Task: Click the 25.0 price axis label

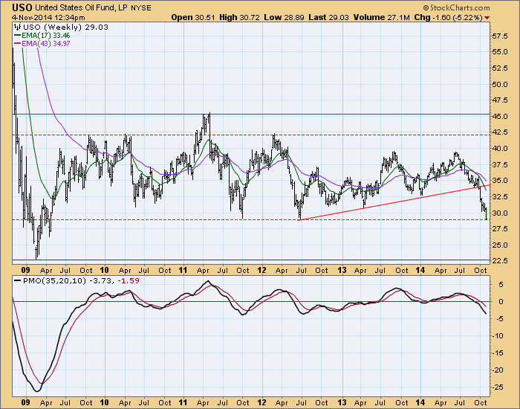Action: coord(500,245)
